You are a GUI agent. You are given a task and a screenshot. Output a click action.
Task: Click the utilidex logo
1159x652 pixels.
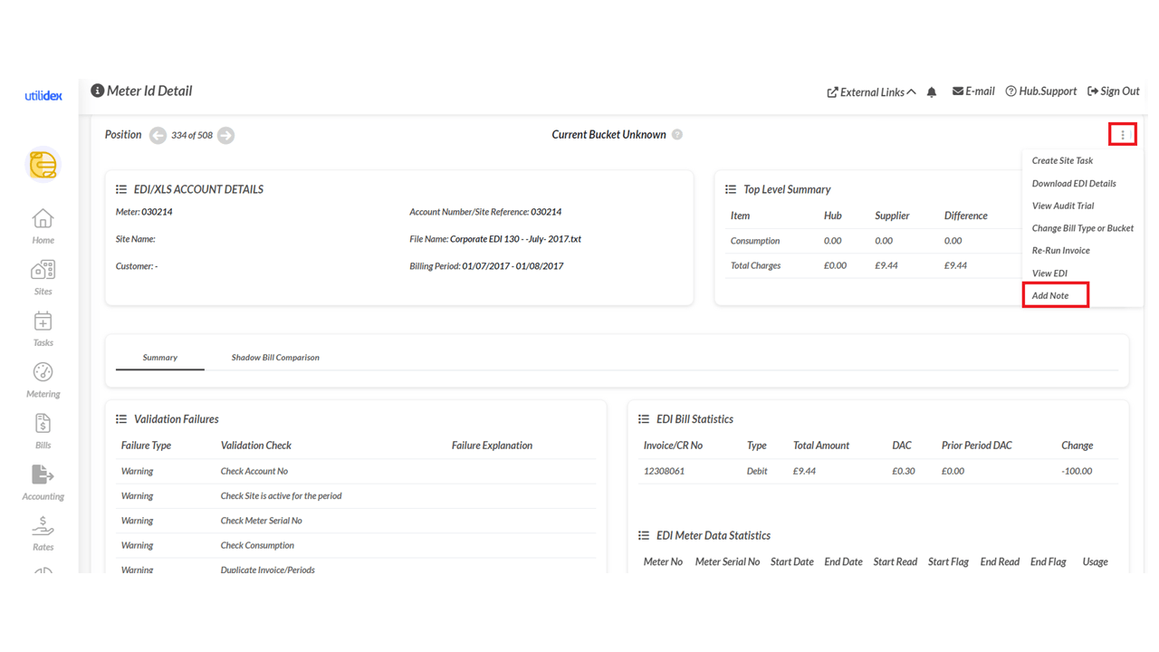(43, 95)
